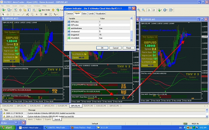Image resolution: width=209 pixels, height=130 pixels.
Task: Open the 16.11.09 folder taskbar item
Action: click(109, 128)
